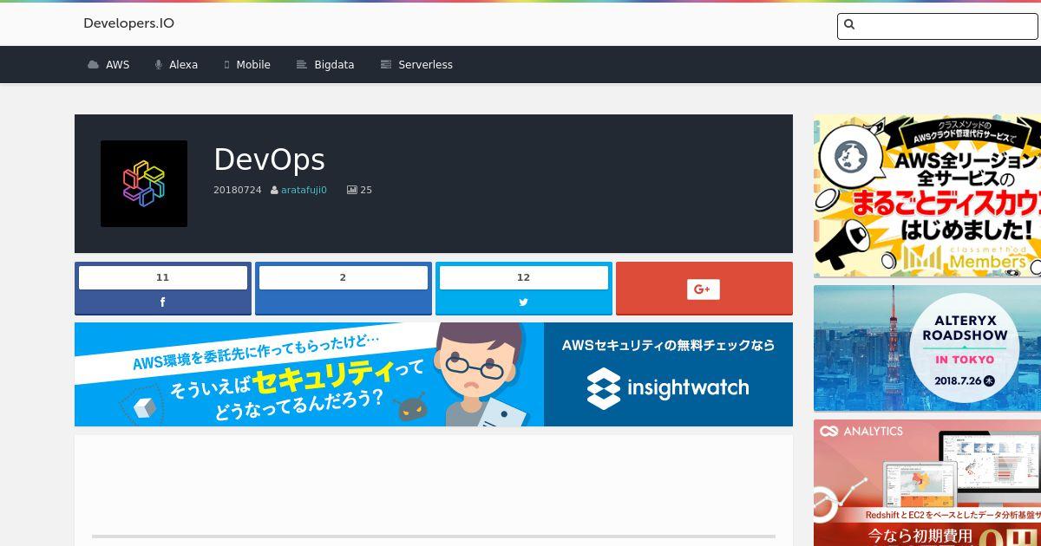Share via the Google+ icon
The width and height of the screenshot is (1041, 546).
click(704, 289)
